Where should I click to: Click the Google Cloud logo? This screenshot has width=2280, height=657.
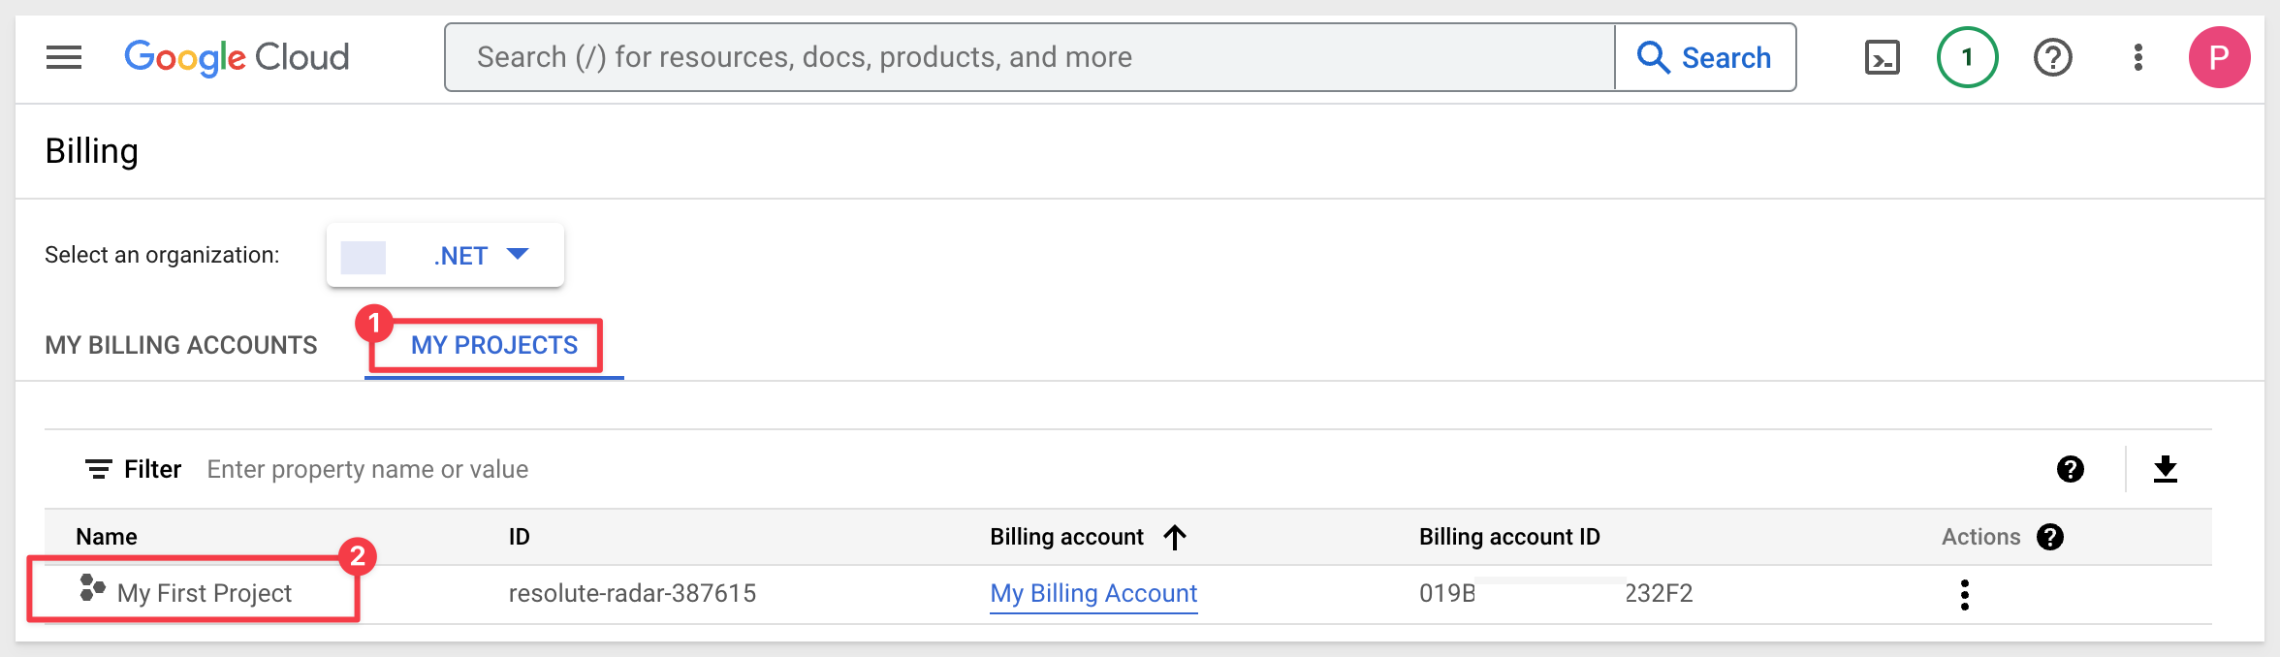(x=237, y=58)
